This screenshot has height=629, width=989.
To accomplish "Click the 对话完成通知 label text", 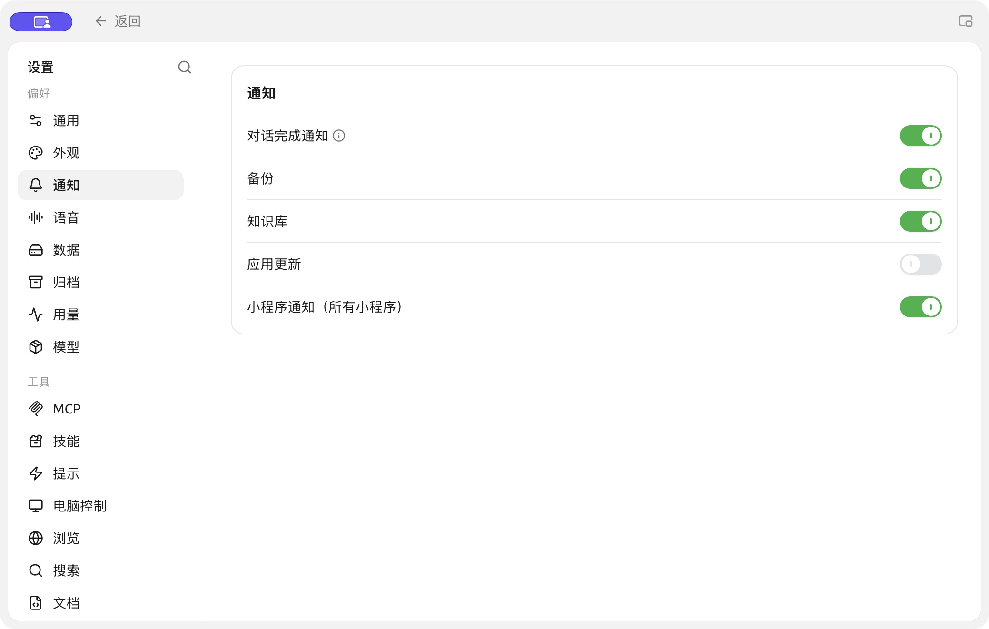I will point(287,136).
